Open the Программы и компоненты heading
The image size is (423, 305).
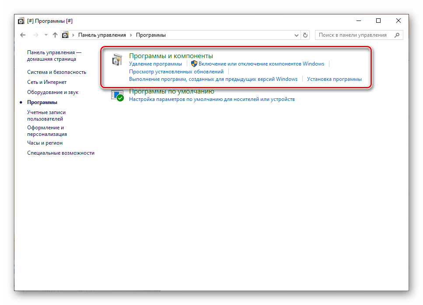(x=171, y=56)
